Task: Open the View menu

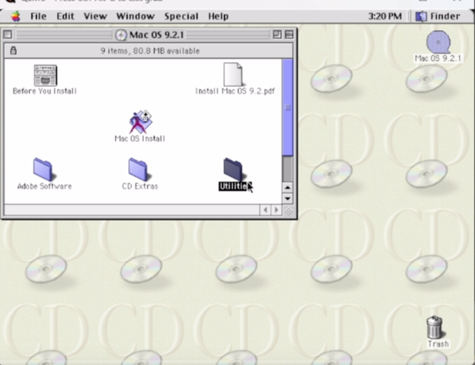Action: (x=95, y=16)
